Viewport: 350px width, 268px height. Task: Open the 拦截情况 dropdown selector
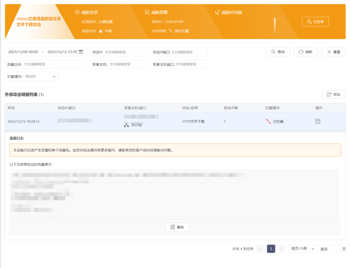tap(32, 76)
